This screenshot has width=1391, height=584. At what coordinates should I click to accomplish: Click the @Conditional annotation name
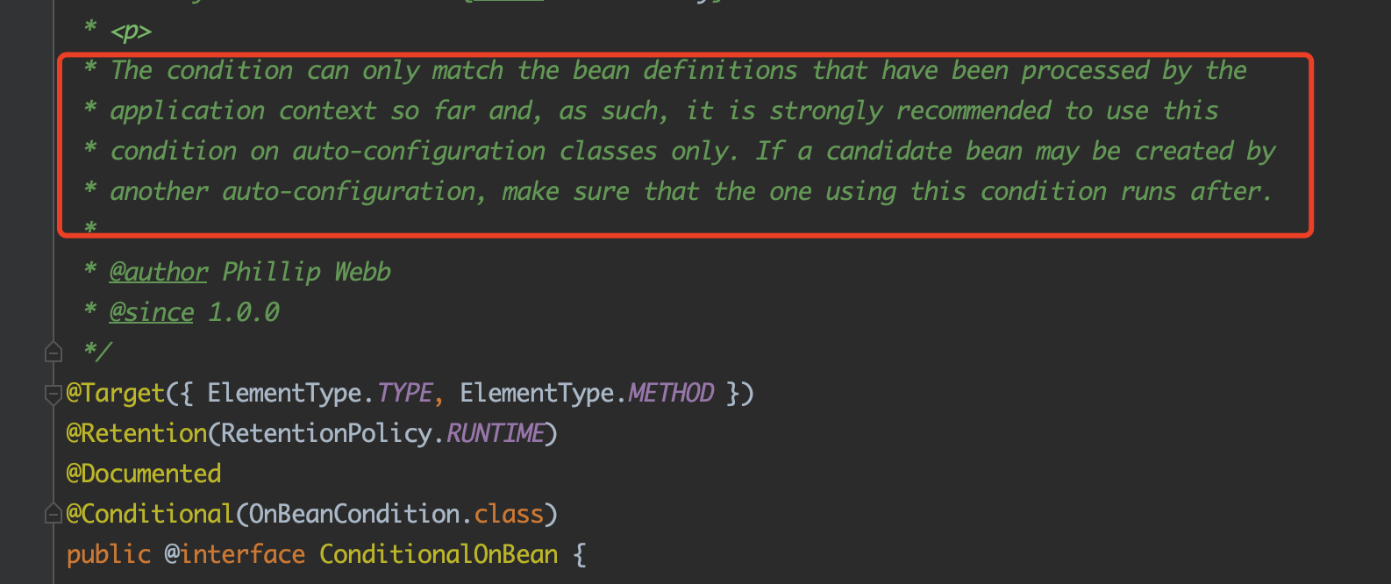click(x=150, y=514)
